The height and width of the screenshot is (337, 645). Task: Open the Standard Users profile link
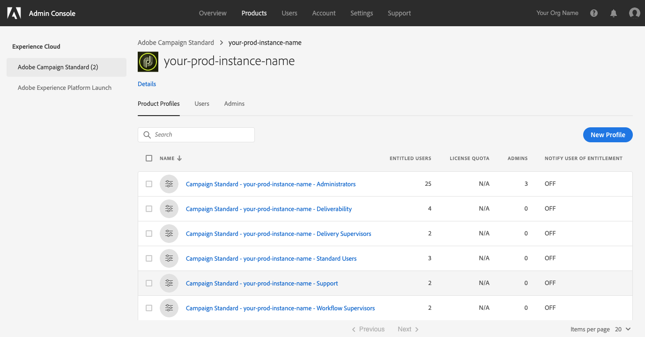(271, 258)
